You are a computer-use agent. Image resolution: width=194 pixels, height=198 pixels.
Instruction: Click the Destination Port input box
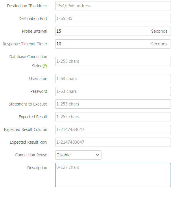[113, 18]
